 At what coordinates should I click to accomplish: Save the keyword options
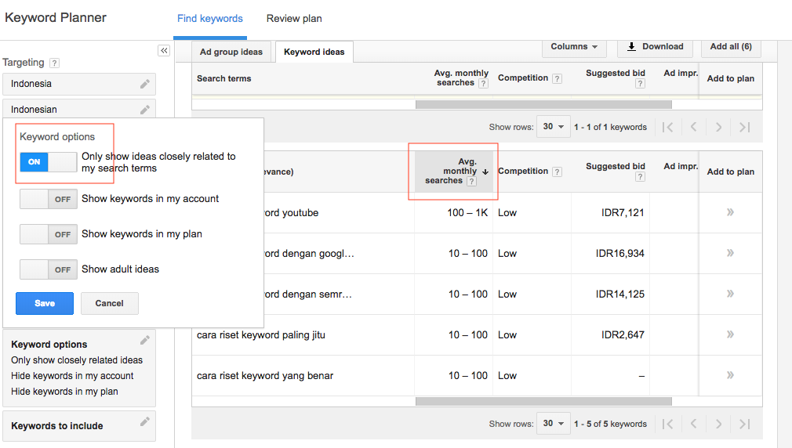pos(45,303)
